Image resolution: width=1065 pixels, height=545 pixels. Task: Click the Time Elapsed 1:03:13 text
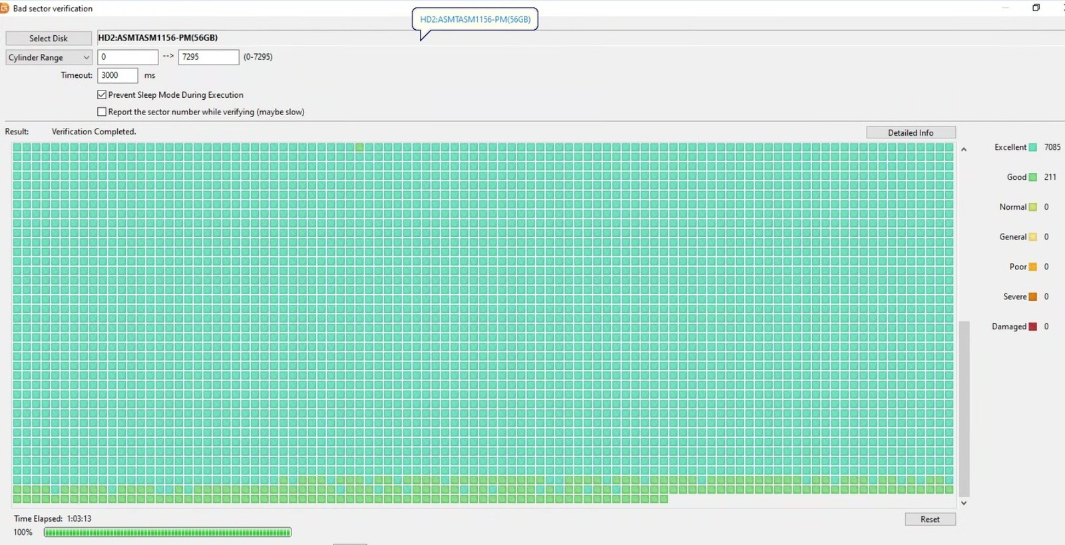click(53, 519)
